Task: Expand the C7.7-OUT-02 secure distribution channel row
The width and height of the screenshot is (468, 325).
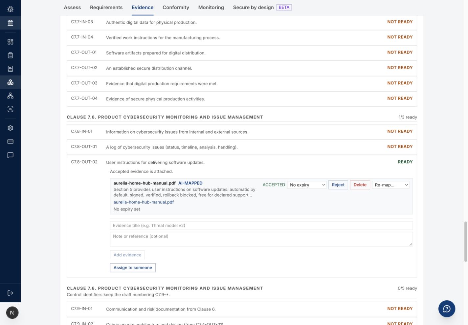Action: (242, 68)
